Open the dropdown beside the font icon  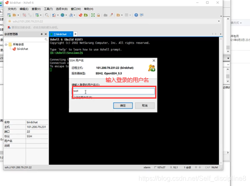click(74, 15)
